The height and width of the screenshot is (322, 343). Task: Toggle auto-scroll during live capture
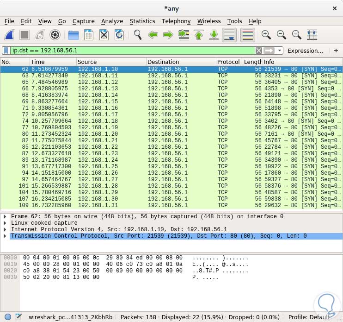tap(229, 35)
